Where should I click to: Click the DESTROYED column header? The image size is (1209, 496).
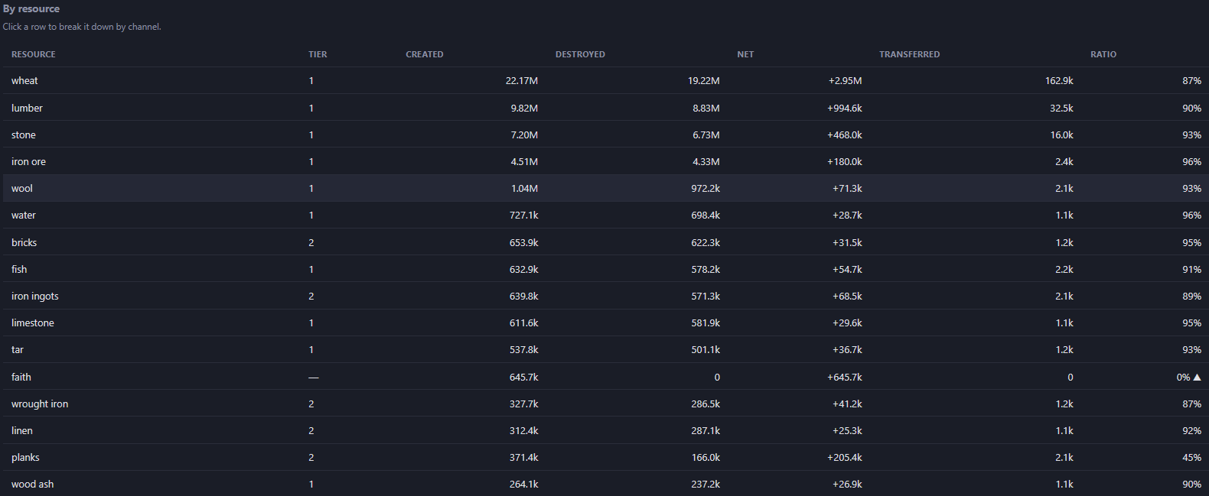click(580, 54)
